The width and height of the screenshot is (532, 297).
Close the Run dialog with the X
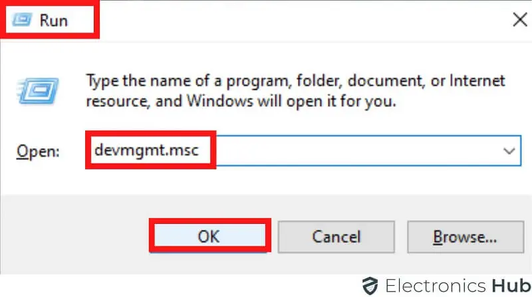click(520, 20)
